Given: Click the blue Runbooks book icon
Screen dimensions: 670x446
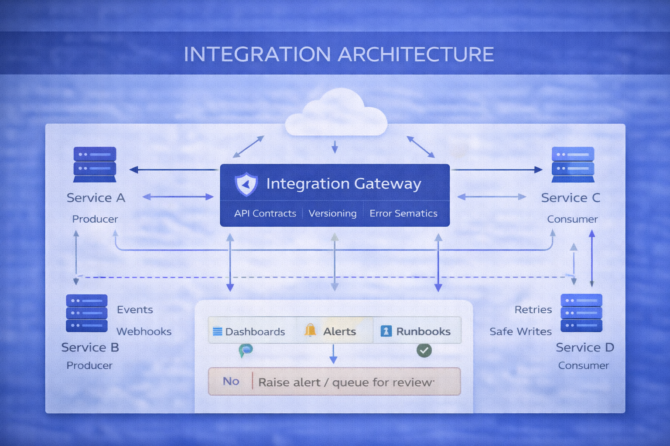Looking at the screenshot, I should [x=386, y=331].
